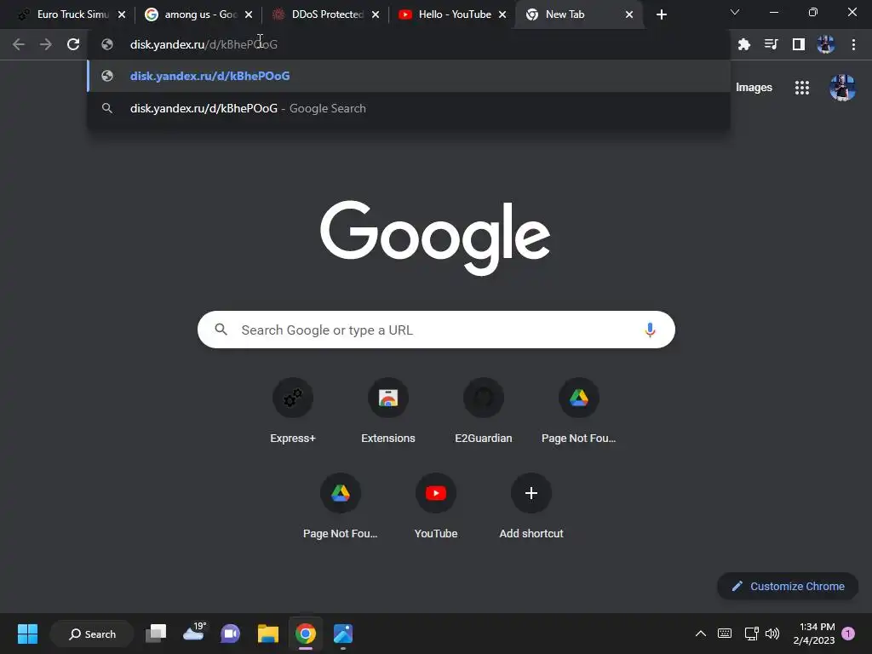Open the Google apps grid
The width and height of the screenshot is (872, 654).
[802, 88]
